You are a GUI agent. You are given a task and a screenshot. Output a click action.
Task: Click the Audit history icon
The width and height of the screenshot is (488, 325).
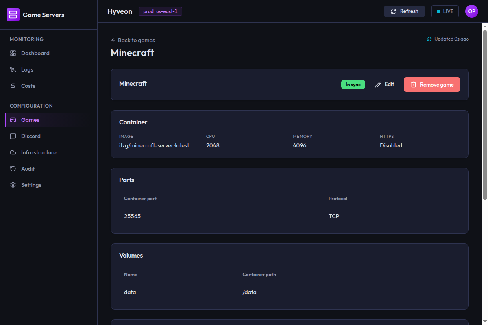click(x=13, y=169)
